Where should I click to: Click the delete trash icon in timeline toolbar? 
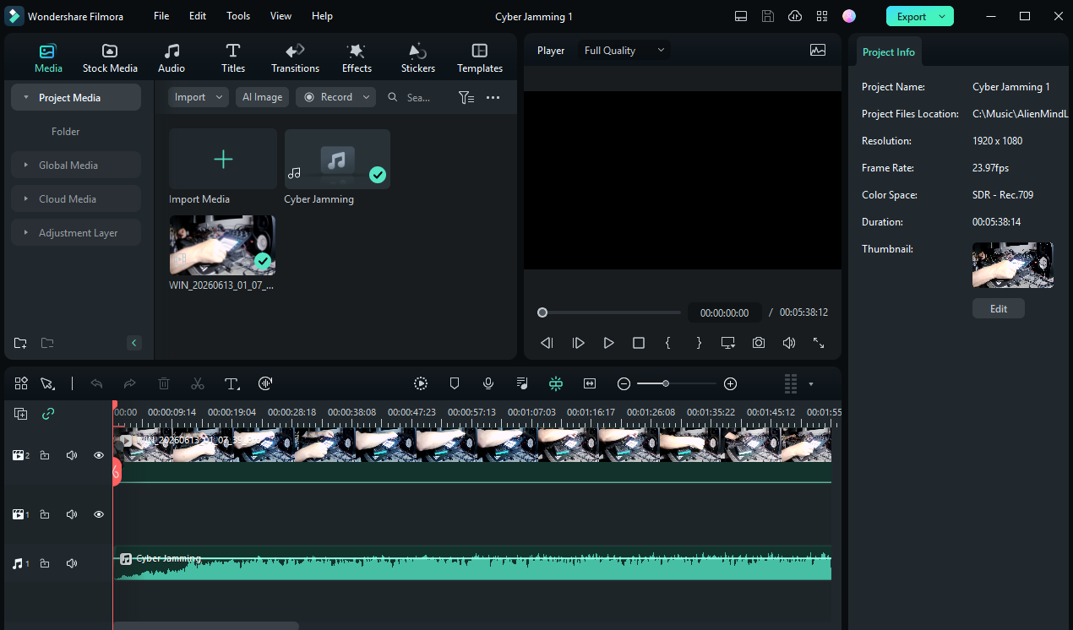tap(164, 383)
